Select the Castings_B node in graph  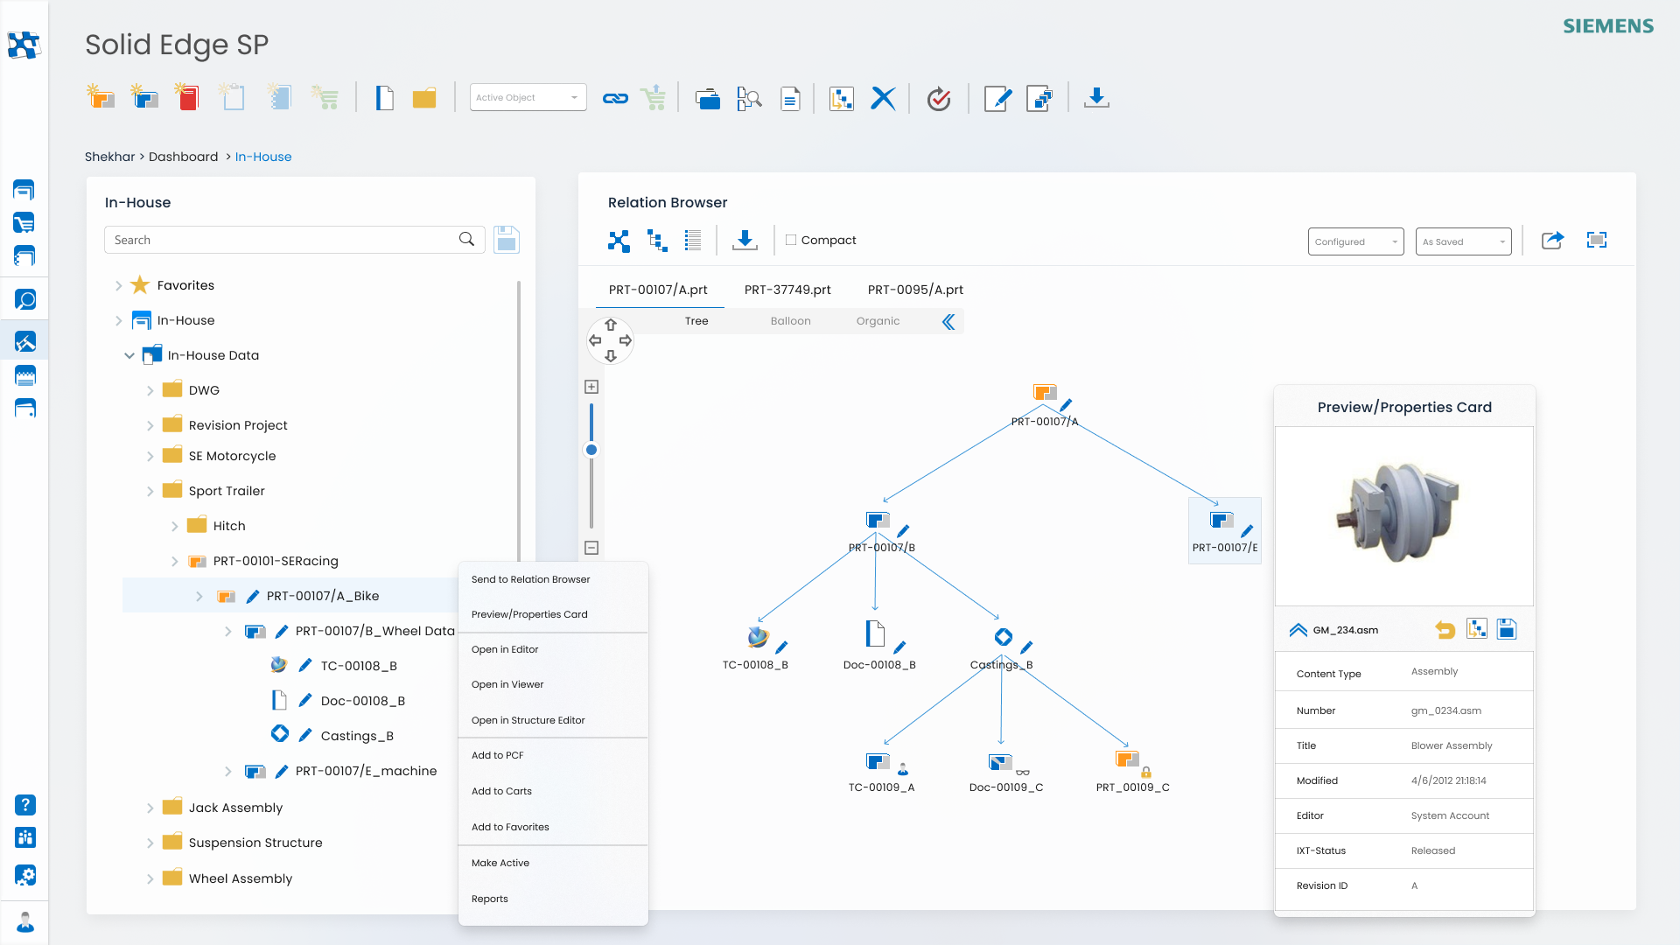click(x=1002, y=650)
